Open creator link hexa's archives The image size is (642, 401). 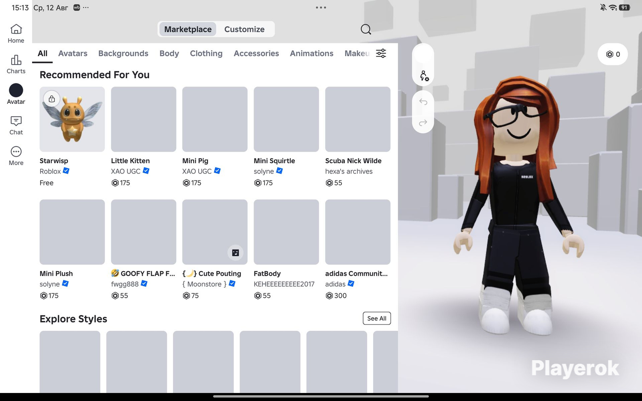click(x=349, y=171)
